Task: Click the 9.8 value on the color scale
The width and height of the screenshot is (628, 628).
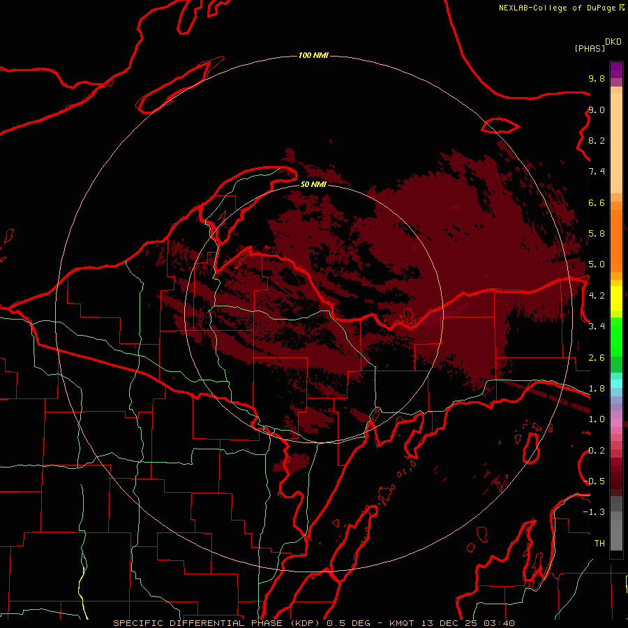Action: [597, 78]
